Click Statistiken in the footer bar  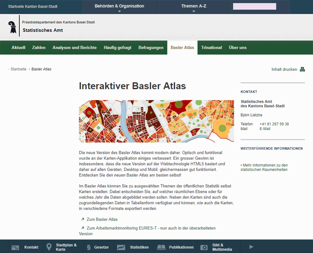139,247
